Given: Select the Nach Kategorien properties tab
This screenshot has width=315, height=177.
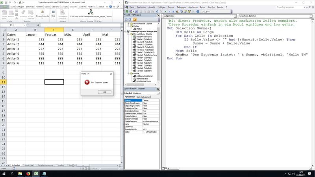Looking at the screenshot, I should click(143, 97).
